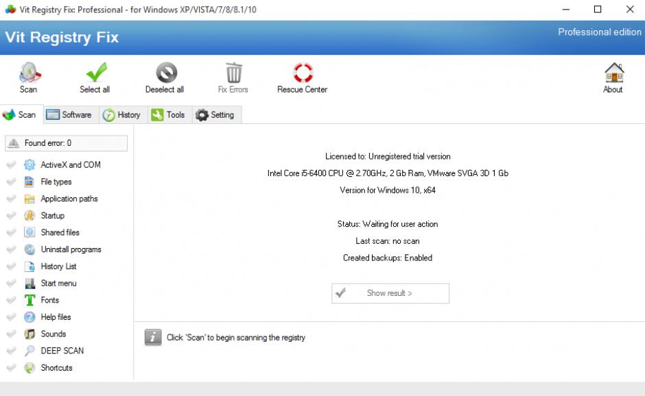Click the Vit Registry Fix title bar logo
645x396 pixels.
(10, 10)
